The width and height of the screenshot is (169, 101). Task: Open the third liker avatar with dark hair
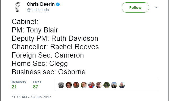click(x=76, y=85)
